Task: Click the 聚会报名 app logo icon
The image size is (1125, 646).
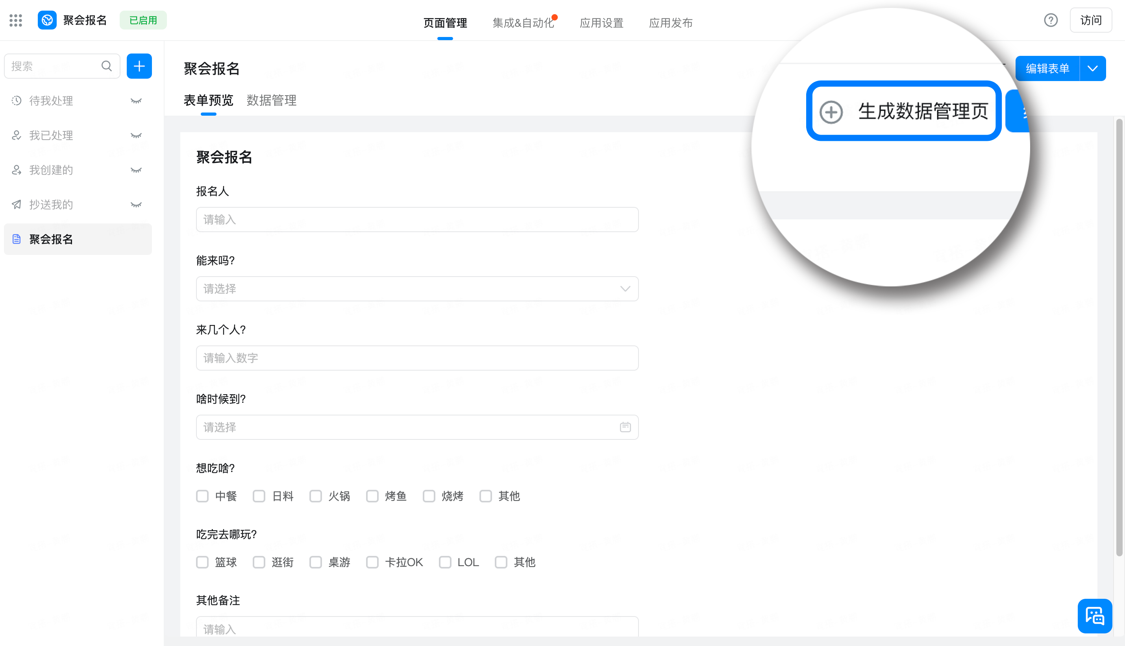Action: [47, 20]
